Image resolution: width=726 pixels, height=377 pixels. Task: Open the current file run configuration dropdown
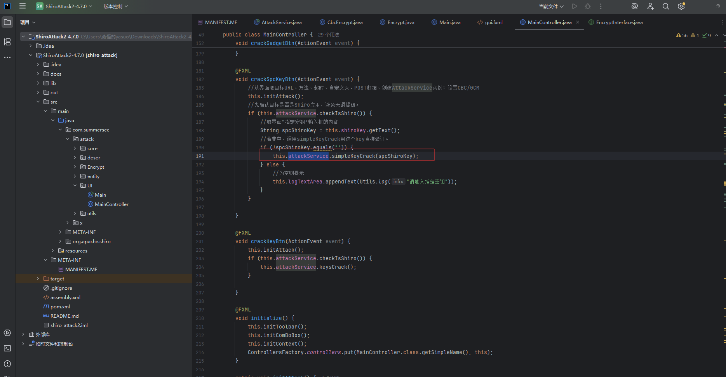pos(551,6)
